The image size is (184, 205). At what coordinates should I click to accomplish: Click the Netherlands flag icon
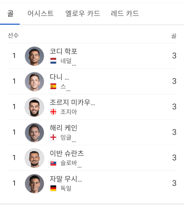point(53,61)
